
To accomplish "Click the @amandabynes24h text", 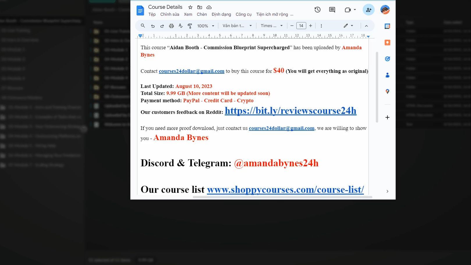I will (x=276, y=163).
